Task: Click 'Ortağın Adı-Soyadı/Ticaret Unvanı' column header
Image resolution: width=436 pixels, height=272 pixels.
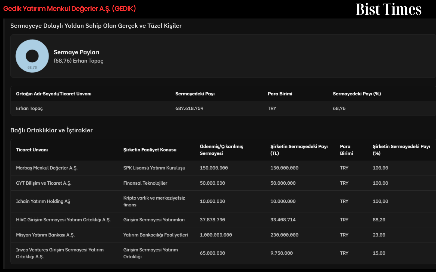Action: (x=54, y=94)
